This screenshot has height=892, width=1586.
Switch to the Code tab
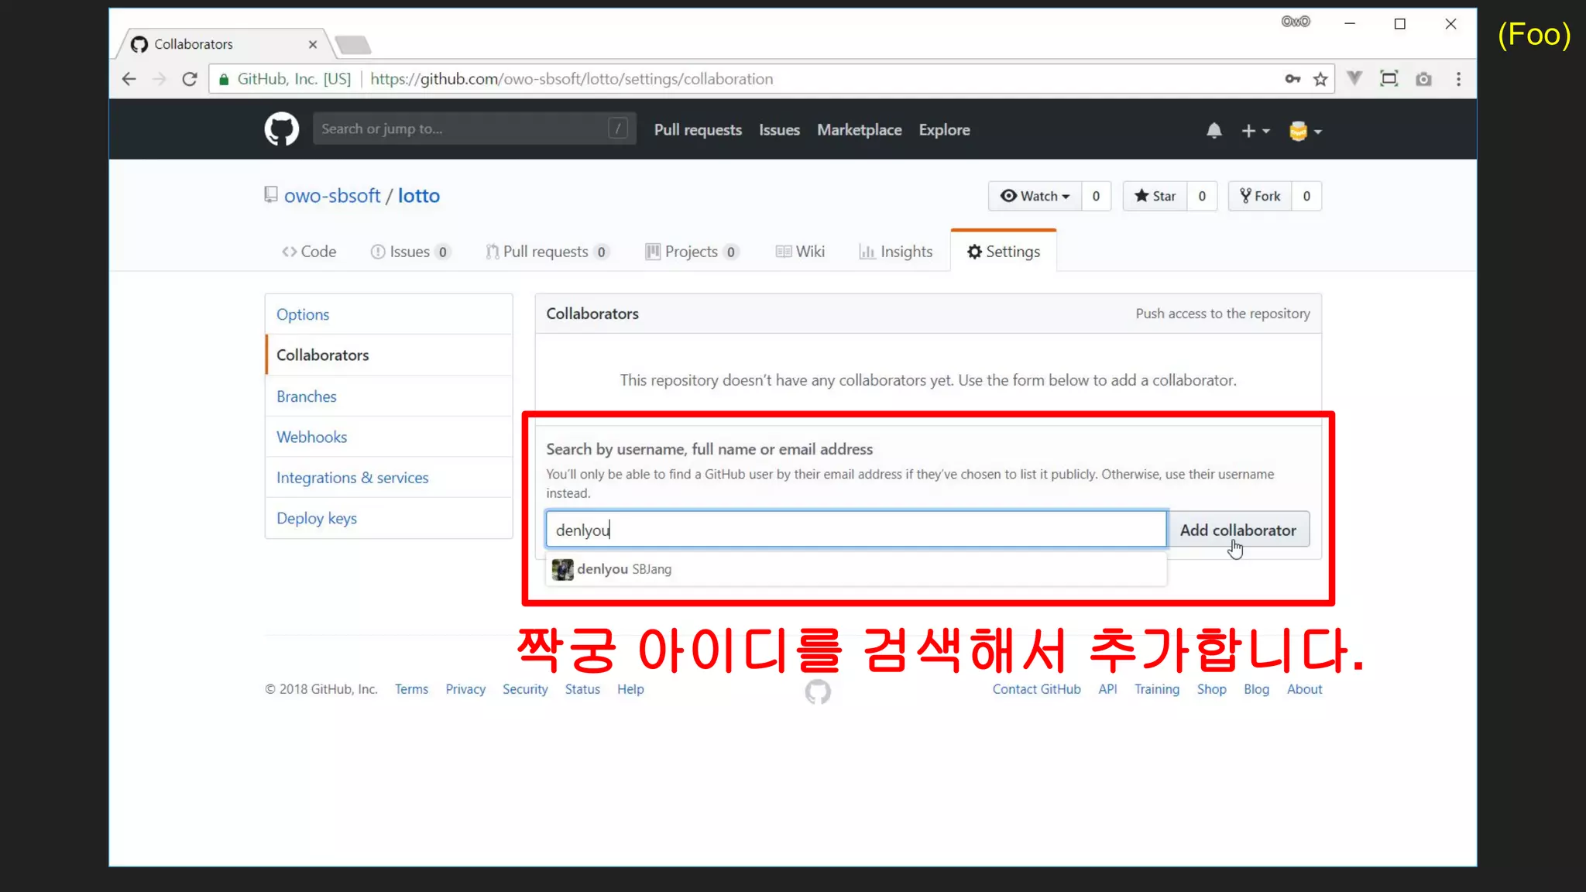(309, 252)
